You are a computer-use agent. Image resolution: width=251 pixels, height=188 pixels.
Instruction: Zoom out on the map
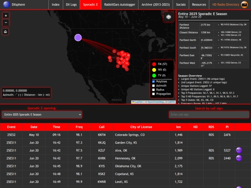6,23
